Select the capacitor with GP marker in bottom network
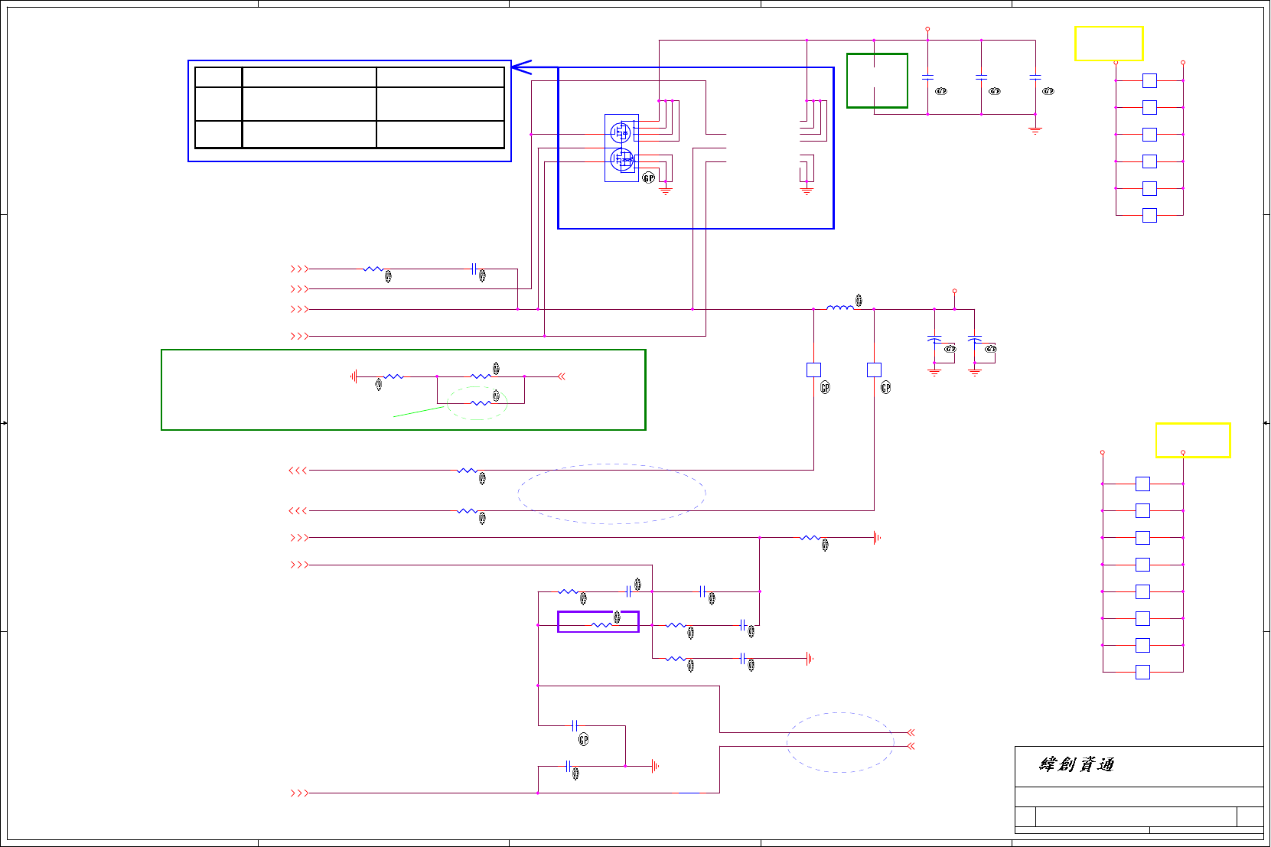 575,725
